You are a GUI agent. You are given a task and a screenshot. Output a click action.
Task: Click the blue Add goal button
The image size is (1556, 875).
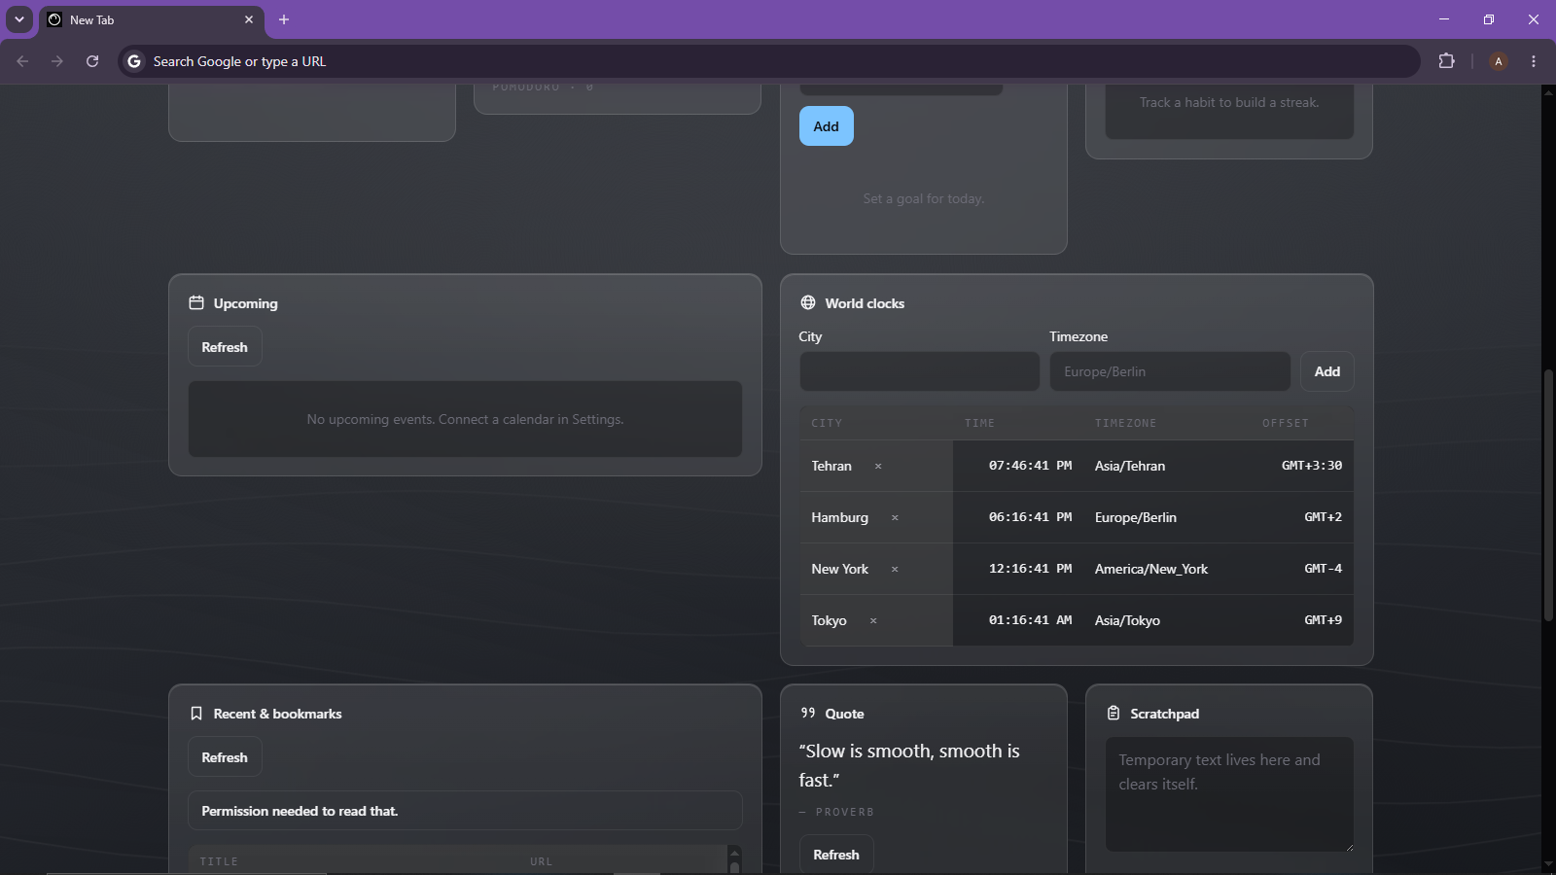click(826, 126)
